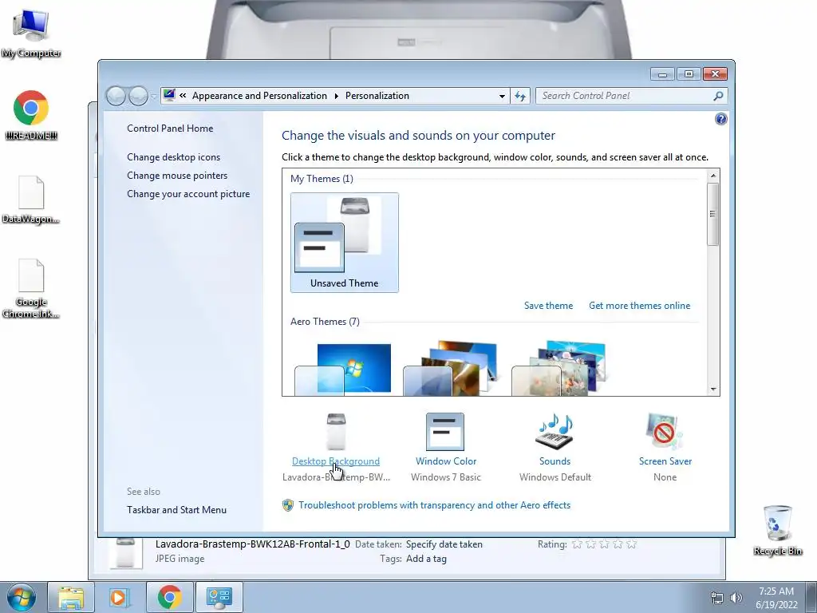Click the Personalization breadcrumb
The width and height of the screenshot is (817, 613).
[377, 96]
